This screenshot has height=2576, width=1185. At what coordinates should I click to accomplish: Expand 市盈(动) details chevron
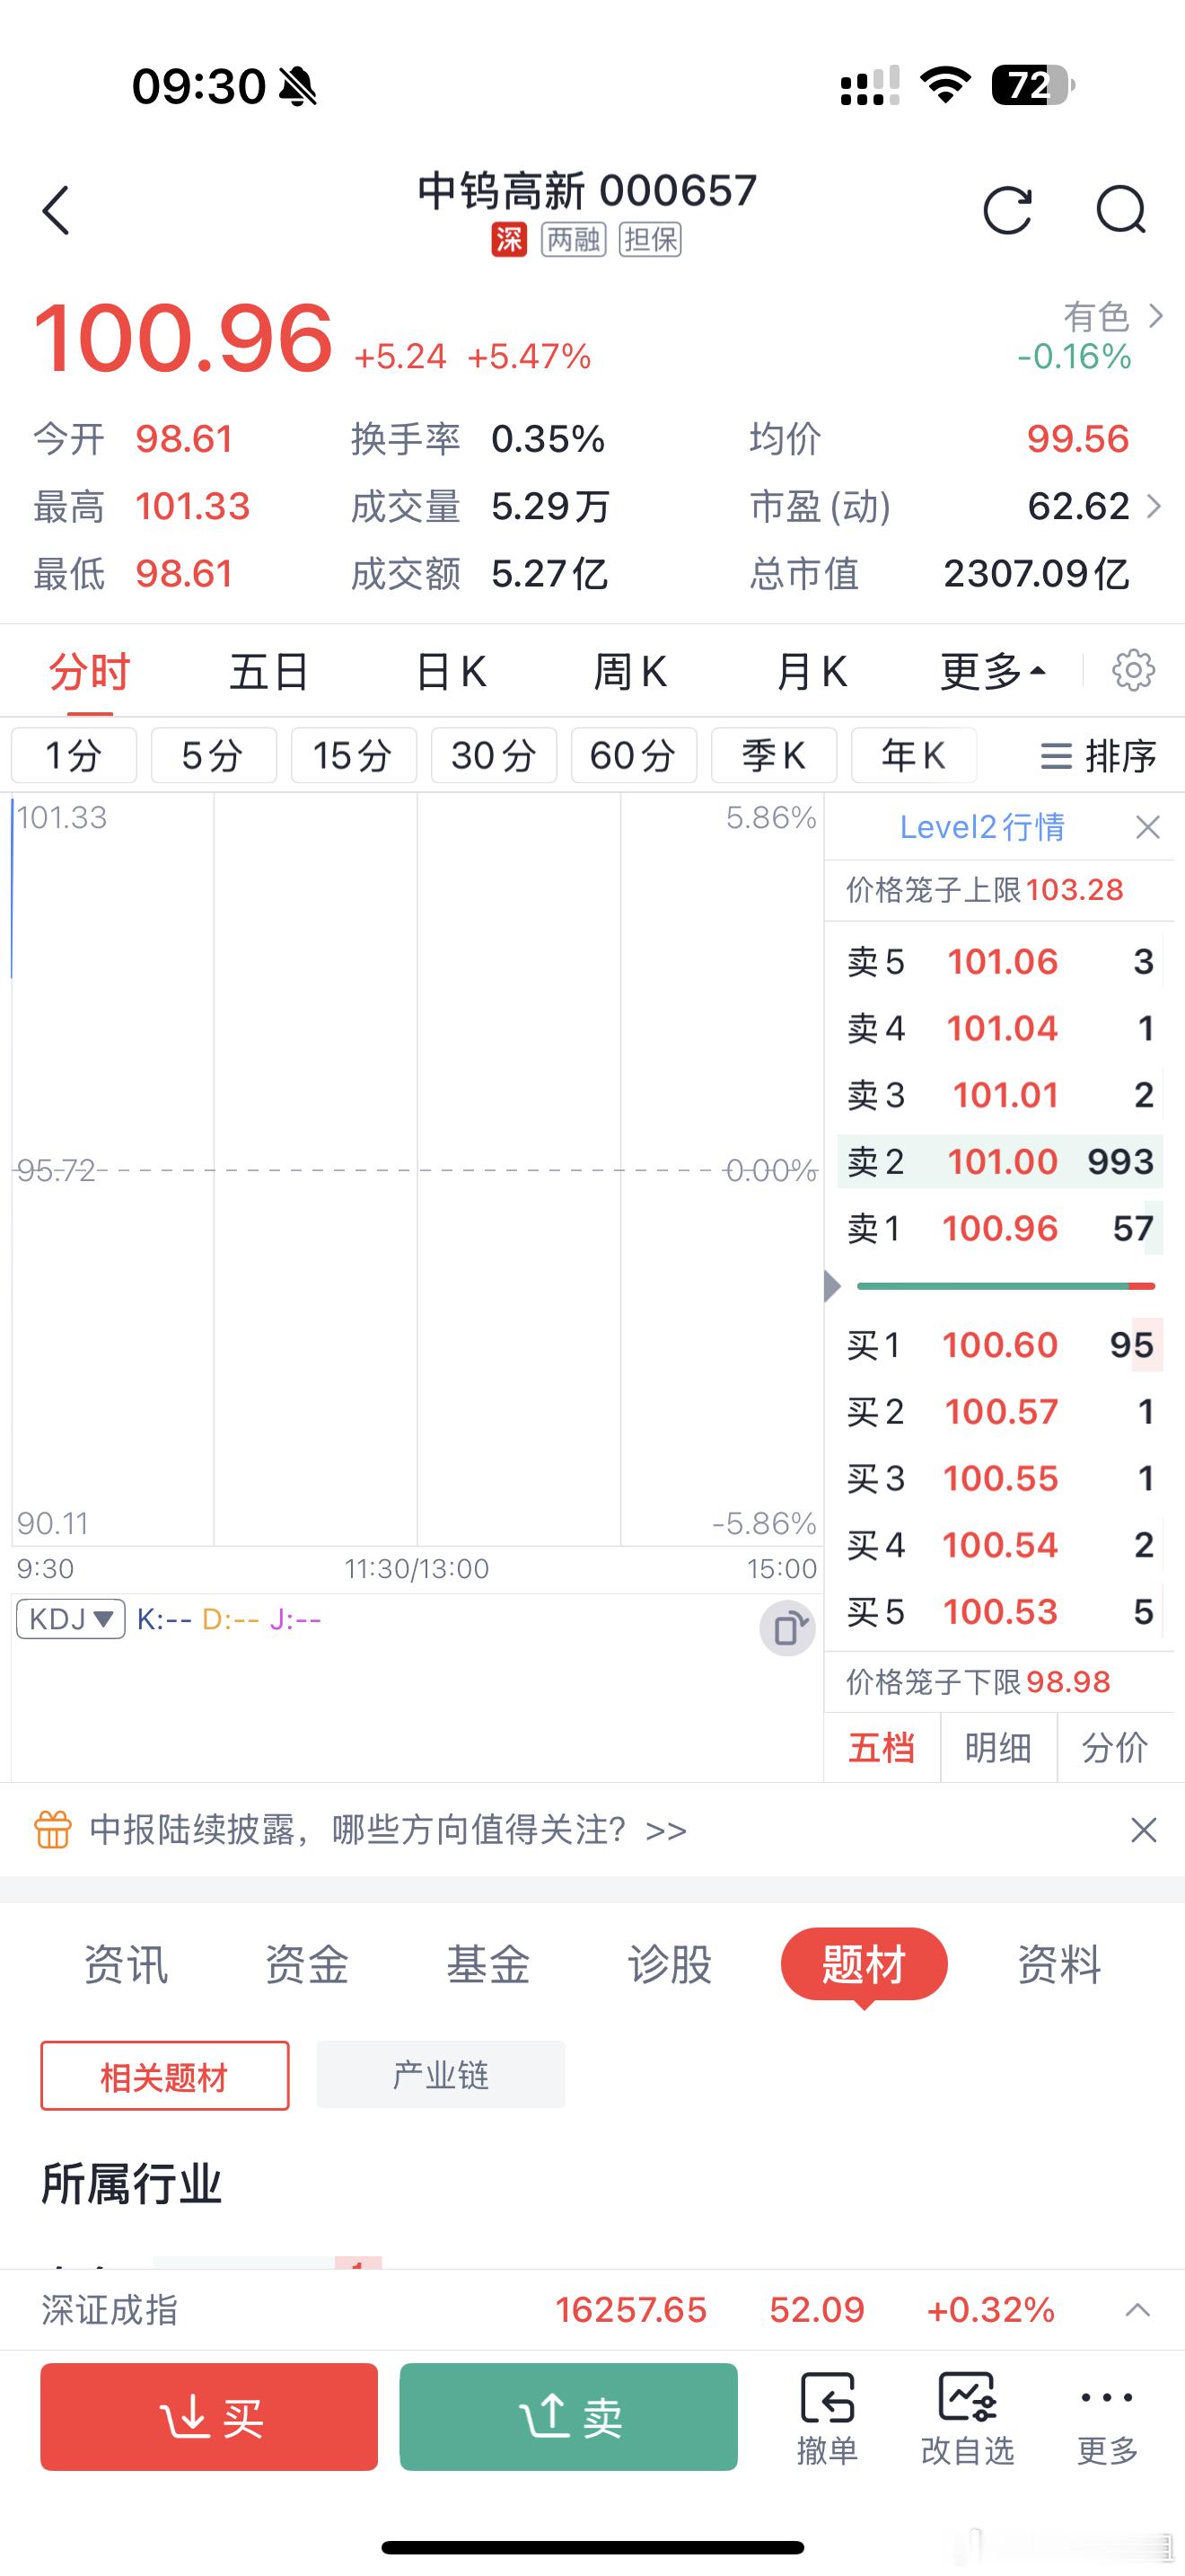[1154, 506]
